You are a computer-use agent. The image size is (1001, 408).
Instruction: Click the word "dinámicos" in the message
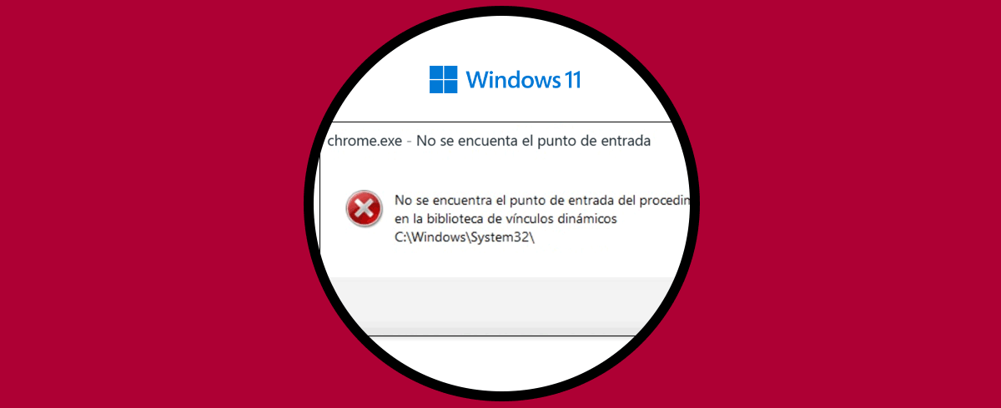[x=585, y=219]
